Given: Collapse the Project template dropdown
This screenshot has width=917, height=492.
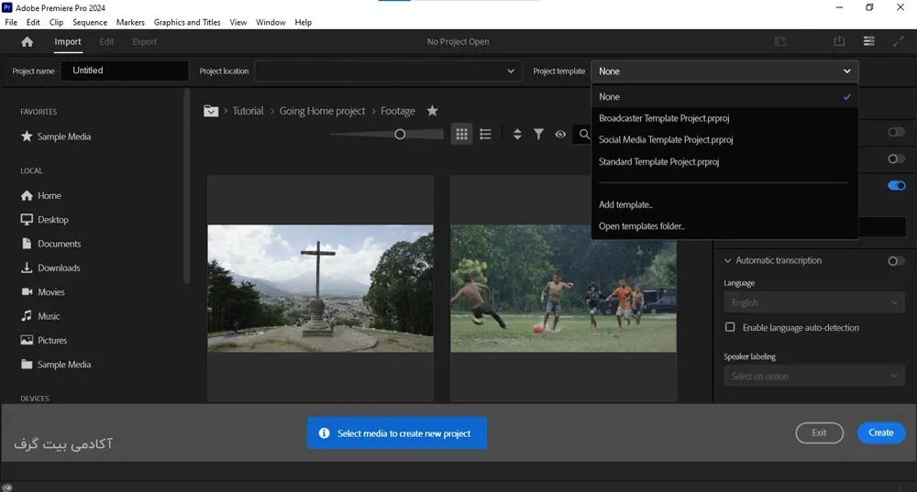Looking at the screenshot, I should tap(724, 71).
